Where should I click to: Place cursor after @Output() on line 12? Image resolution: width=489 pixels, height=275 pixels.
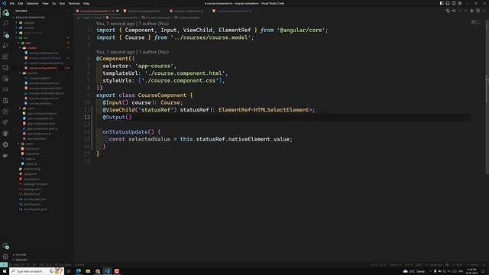132,117
